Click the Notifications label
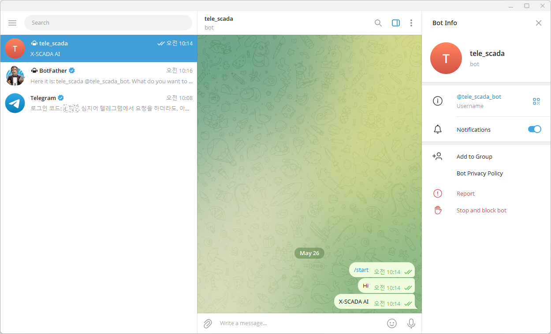This screenshot has width=551, height=334. point(473,130)
